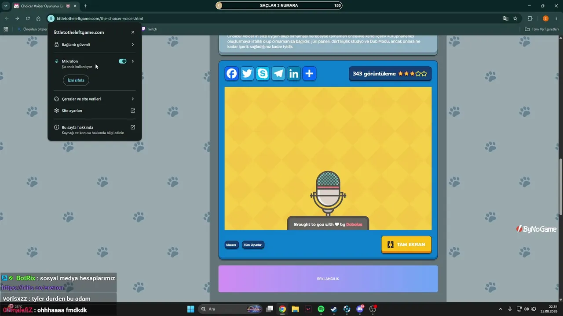Click the microphone icon in address bar

point(51,18)
